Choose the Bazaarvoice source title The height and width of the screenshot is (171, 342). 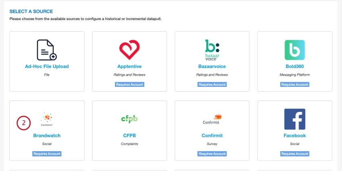(x=212, y=66)
